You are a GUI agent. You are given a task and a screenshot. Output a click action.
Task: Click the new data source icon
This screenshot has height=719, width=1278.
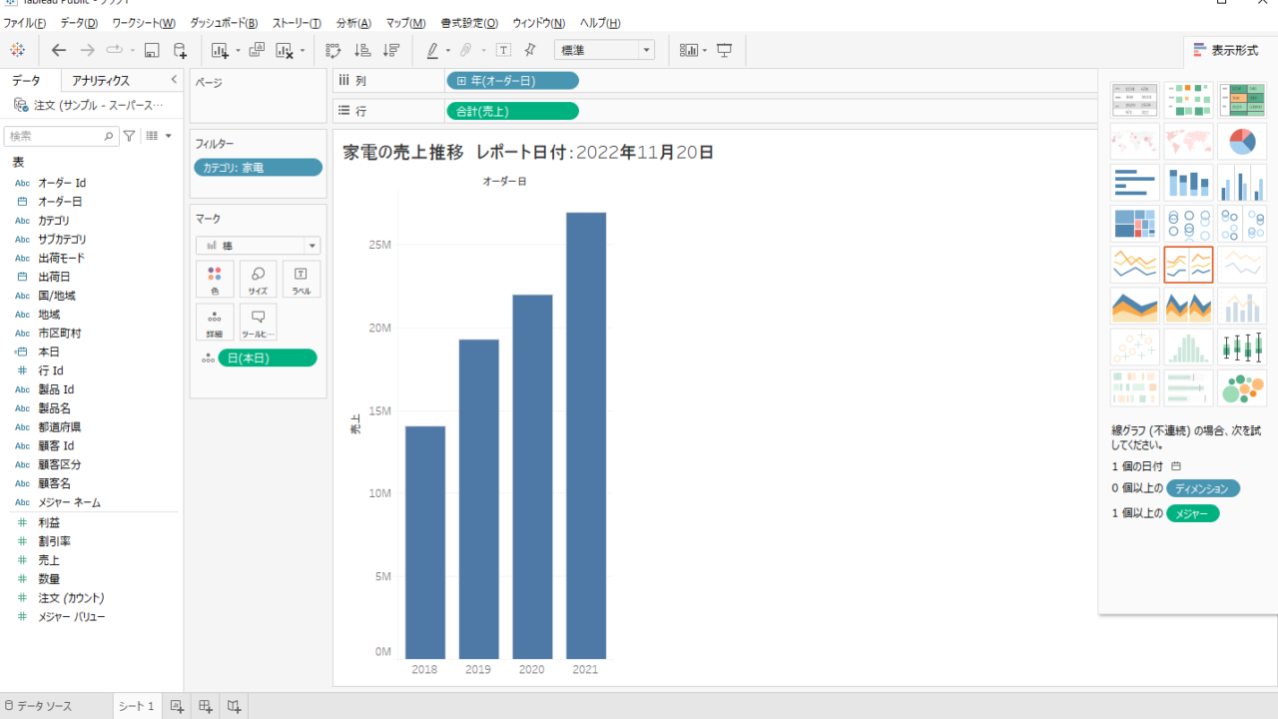coord(180,50)
